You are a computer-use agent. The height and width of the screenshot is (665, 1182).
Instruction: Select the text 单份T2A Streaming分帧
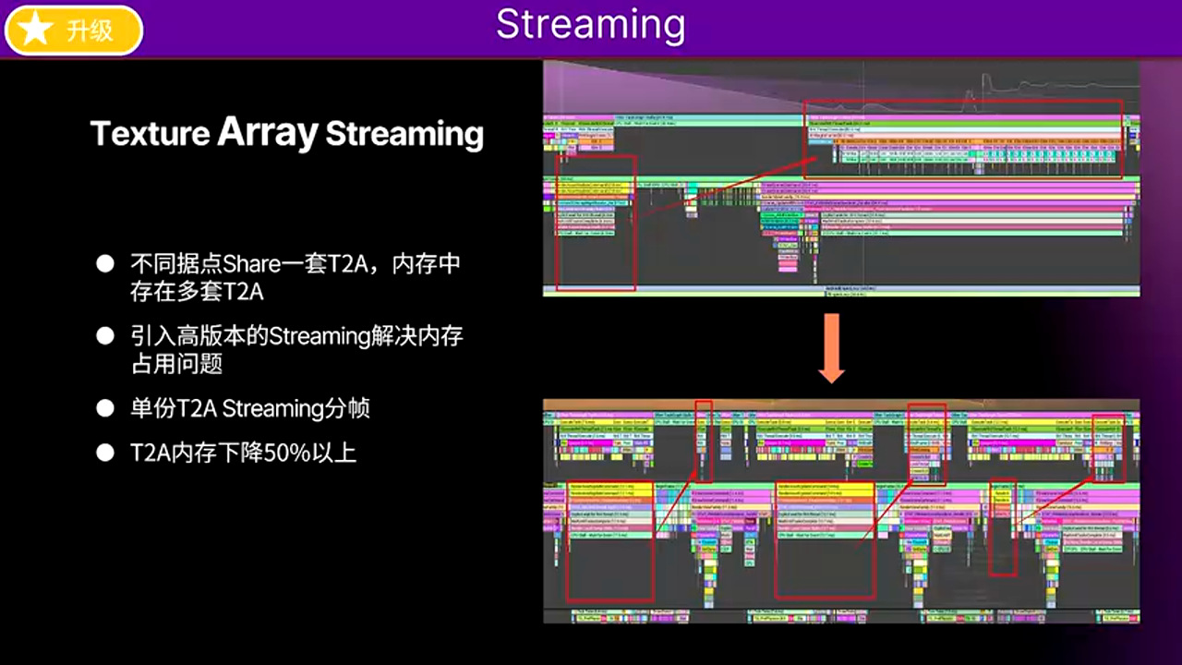249,408
